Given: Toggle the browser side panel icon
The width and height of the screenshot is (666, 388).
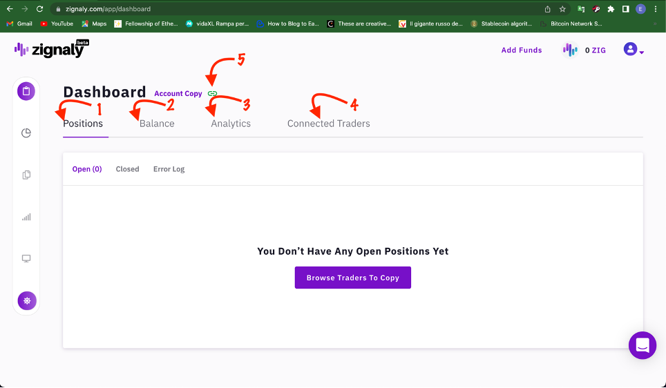Looking at the screenshot, I should (626, 9).
